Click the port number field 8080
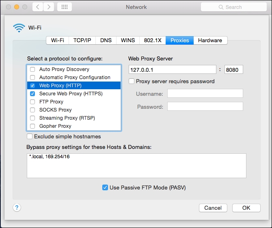The width and height of the screenshot is (272, 228). 233,69
